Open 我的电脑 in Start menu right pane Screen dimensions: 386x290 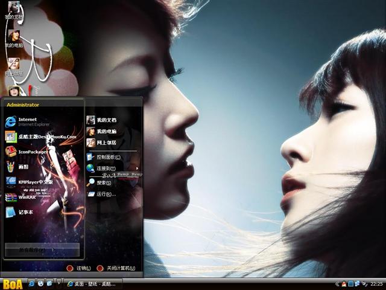pyautogui.click(x=101, y=132)
